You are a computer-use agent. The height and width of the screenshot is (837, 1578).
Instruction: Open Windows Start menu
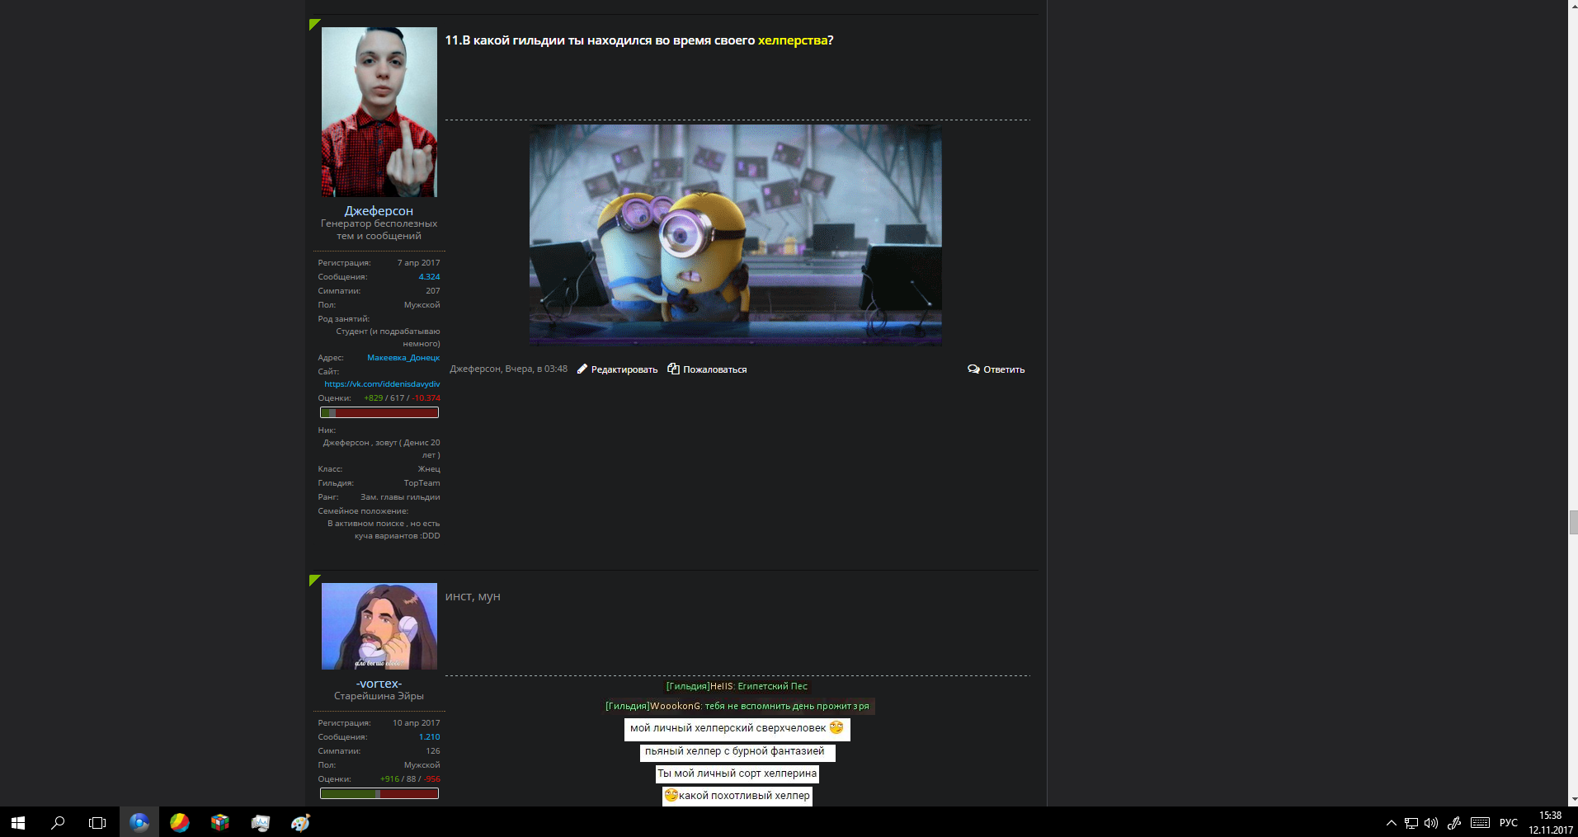point(18,822)
